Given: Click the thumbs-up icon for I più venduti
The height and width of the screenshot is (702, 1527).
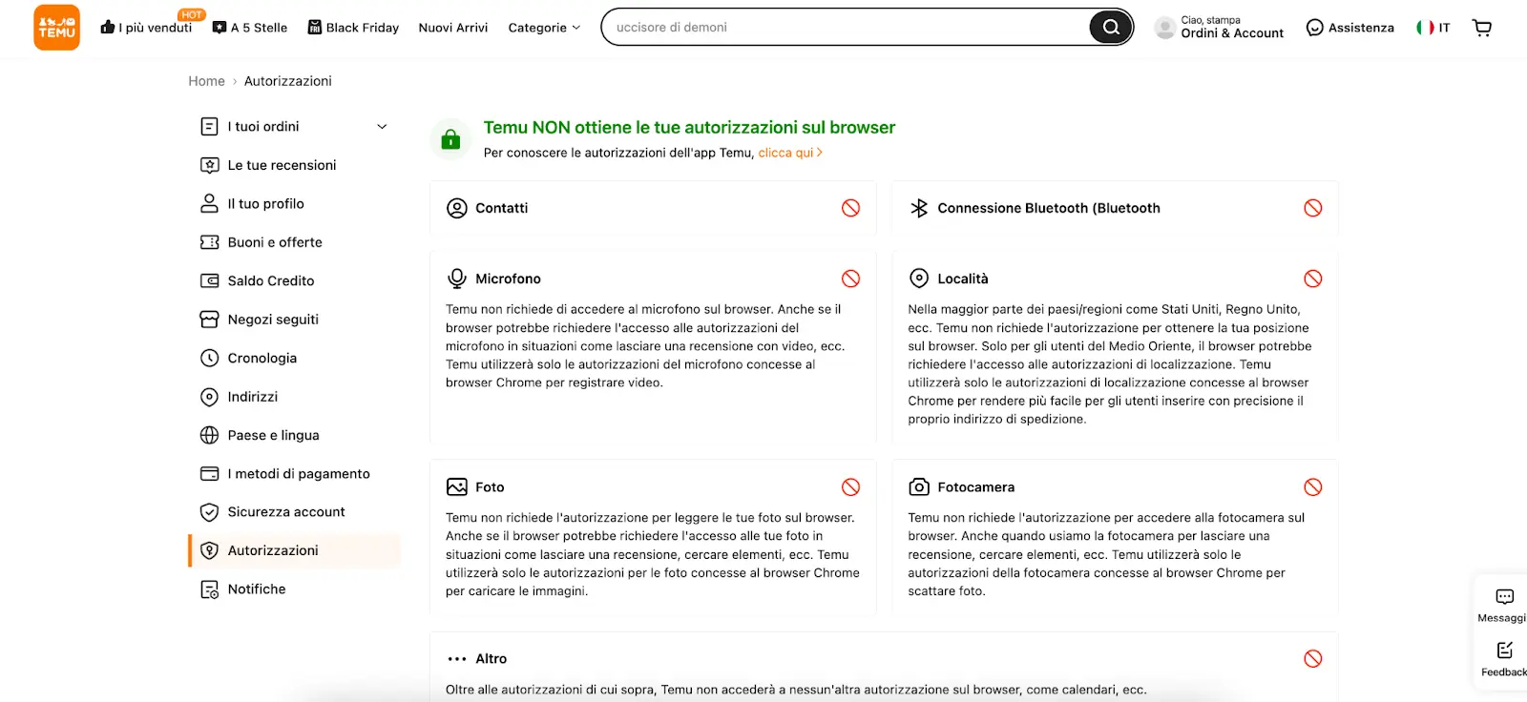Looking at the screenshot, I should [x=108, y=27].
